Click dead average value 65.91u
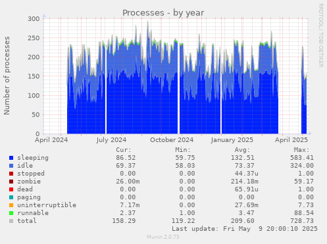The width and height of the screenshot is (327, 244). point(246,189)
